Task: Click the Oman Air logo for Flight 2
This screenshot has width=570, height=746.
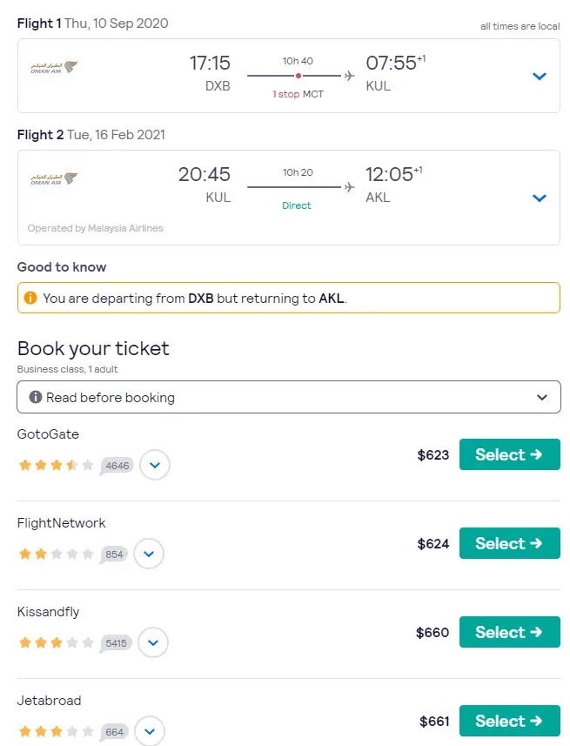Action: pos(53,178)
